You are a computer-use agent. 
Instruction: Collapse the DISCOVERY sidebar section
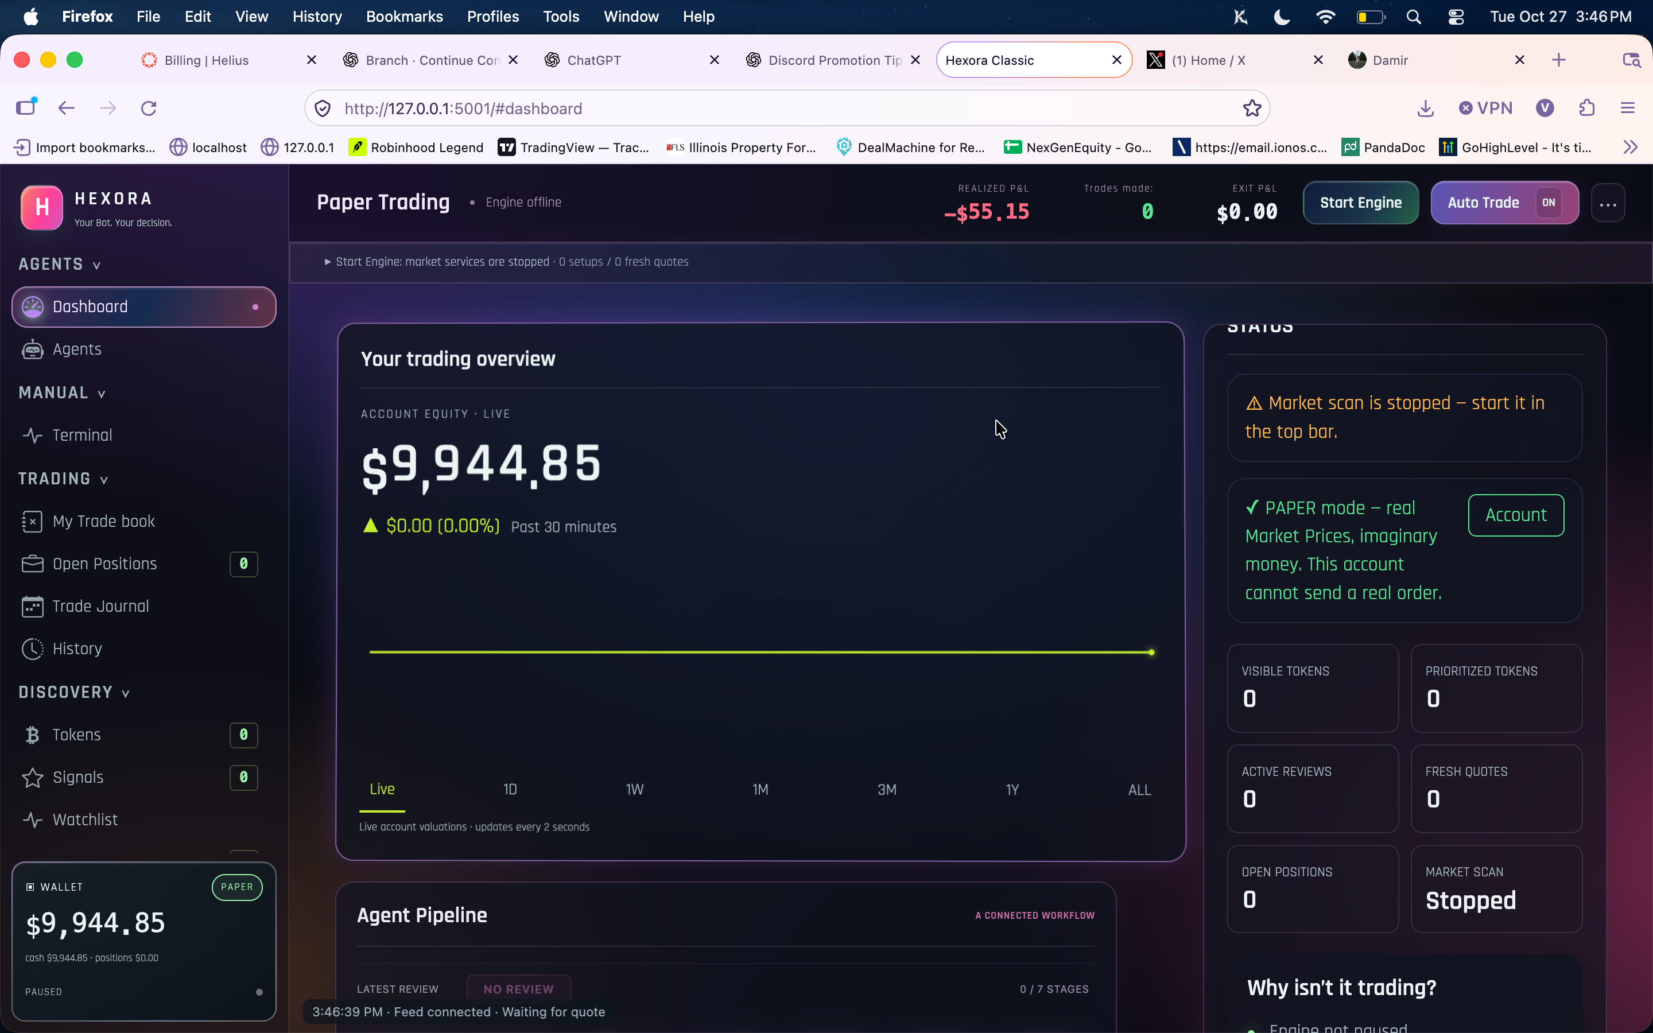click(x=74, y=692)
